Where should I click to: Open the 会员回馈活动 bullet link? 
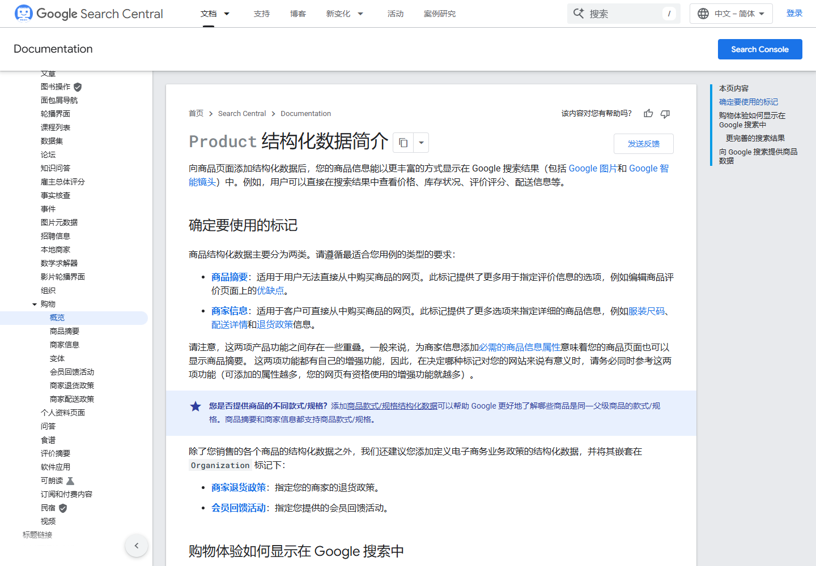tap(239, 508)
